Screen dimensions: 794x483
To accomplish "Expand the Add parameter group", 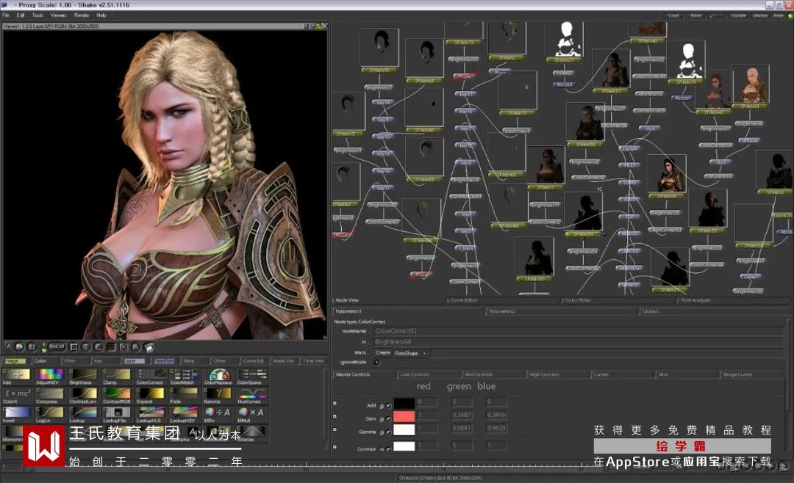I will click(335, 403).
